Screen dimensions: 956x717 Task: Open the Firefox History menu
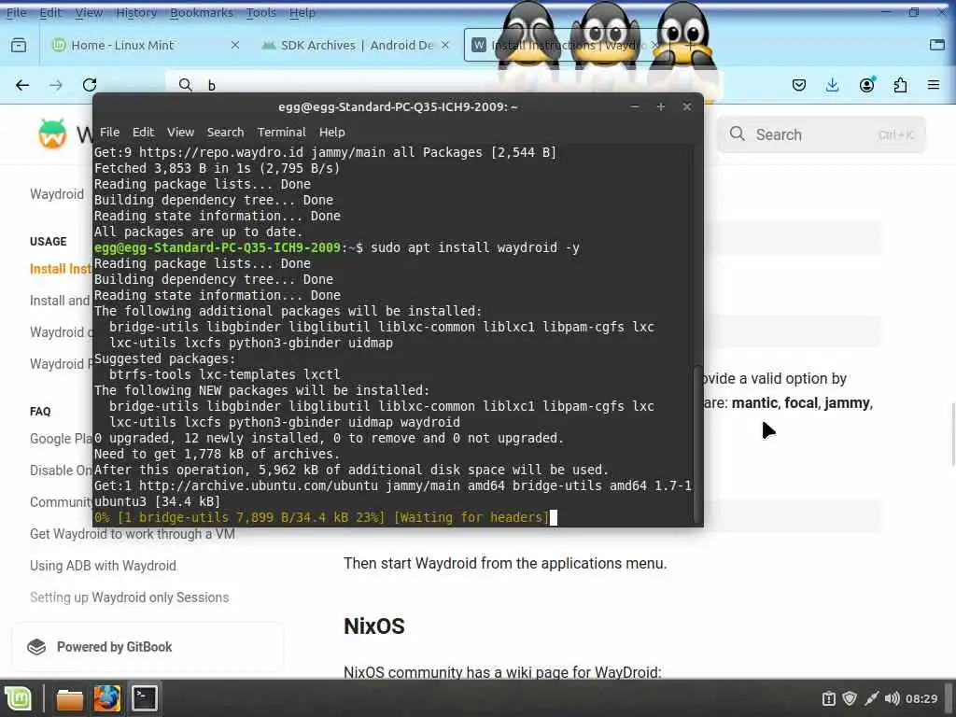136,12
